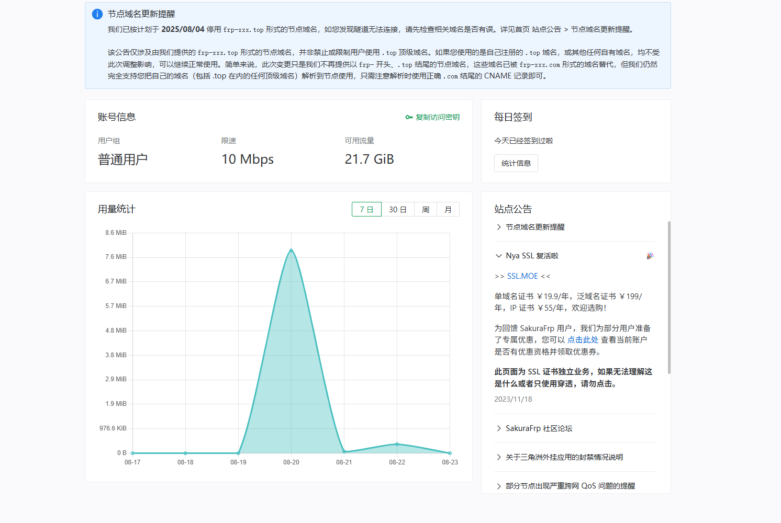Select the 7日 usage range tab
781x523 pixels.
pos(366,209)
